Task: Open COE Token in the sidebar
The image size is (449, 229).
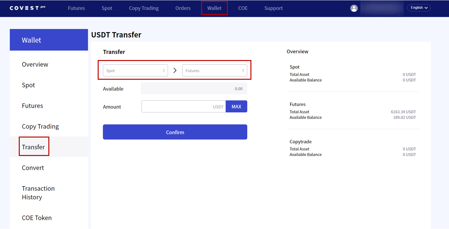Action: point(37,218)
